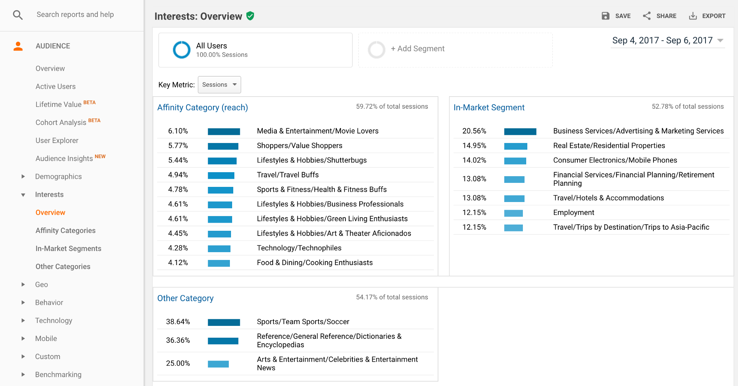Open the Key Metric Sessions dropdown

click(x=219, y=85)
